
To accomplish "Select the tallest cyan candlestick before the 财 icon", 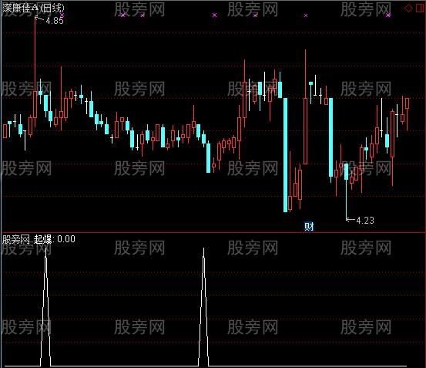I will tap(285, 155).
